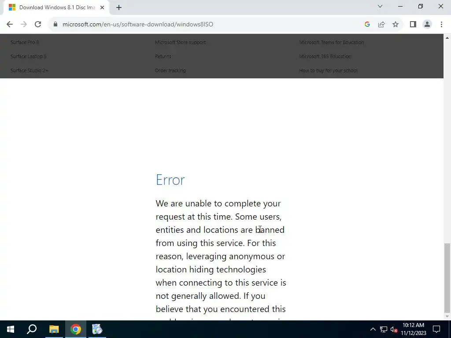This screenshot has width=451, height=338.
Task: Open Surface Pro 9 footer link
Action: [x=25, y=42]
